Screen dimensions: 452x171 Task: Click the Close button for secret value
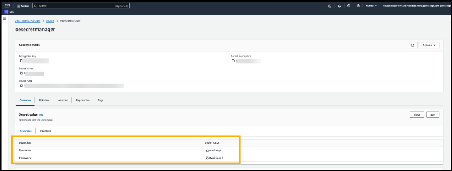click(x=417, y=115)
